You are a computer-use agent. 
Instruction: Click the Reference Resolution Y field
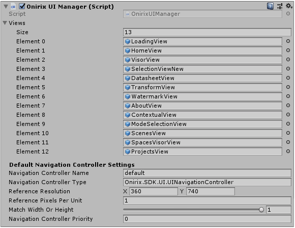click(211, 191)
